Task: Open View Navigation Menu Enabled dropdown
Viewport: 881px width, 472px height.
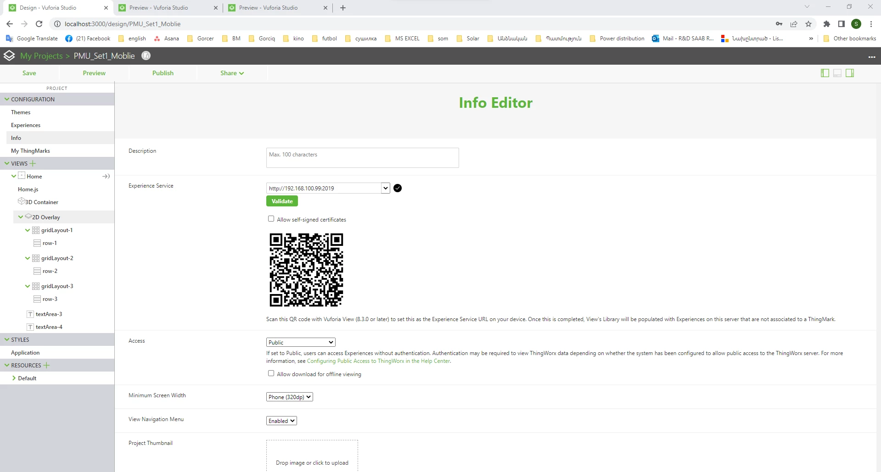Action: (281, 421)
